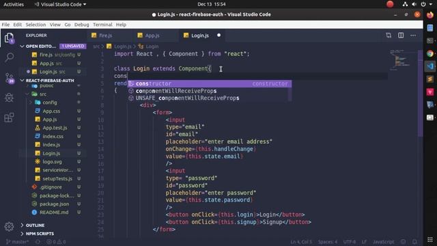437x246 pixels.
Task: Open the Terminal menu
Action: pos(102,25)
